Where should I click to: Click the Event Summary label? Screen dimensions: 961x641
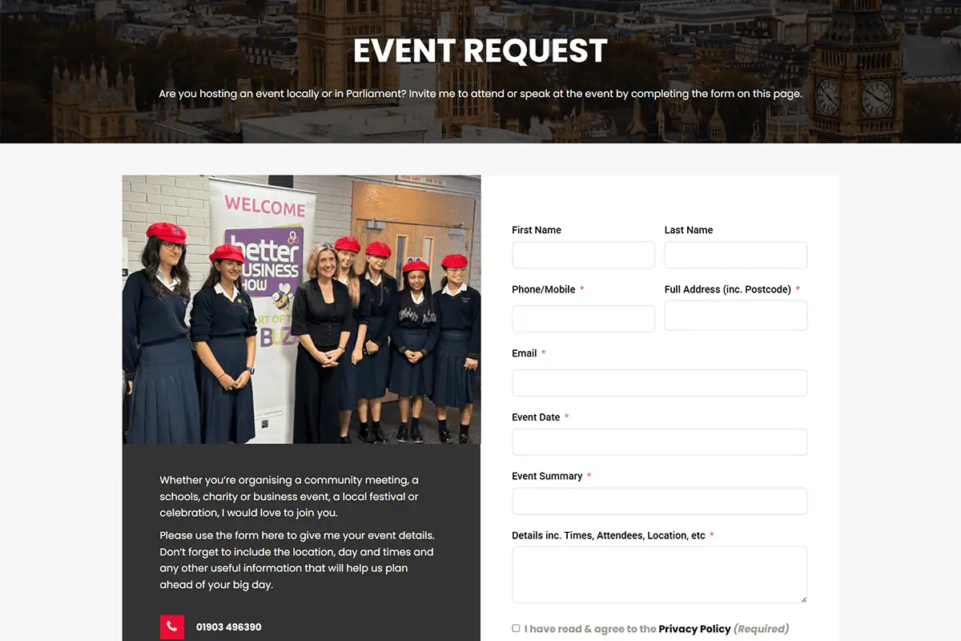pyautogui.click(x=547, y=476)
